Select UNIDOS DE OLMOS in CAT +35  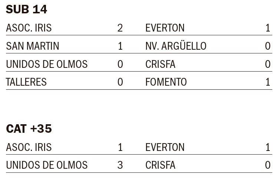tap(47, 165)
